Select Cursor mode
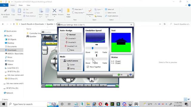Image resolution: width=191 pixels, height=107 pixels. click(x=71, y=65)
